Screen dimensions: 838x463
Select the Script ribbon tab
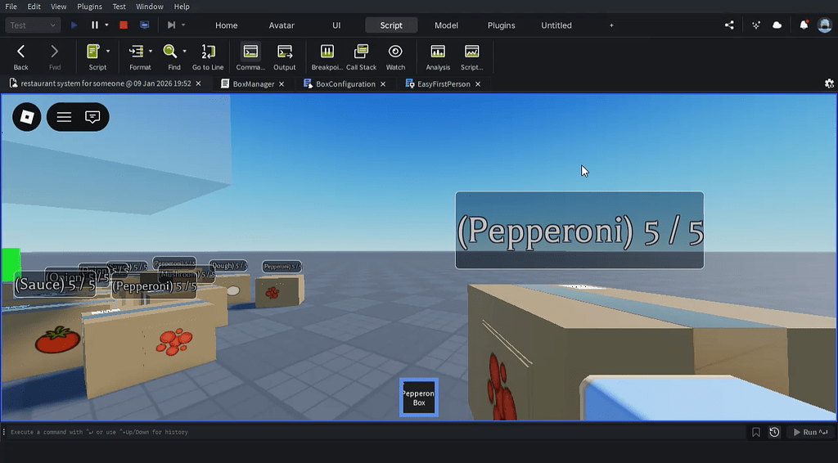click(x=391, y=25)
